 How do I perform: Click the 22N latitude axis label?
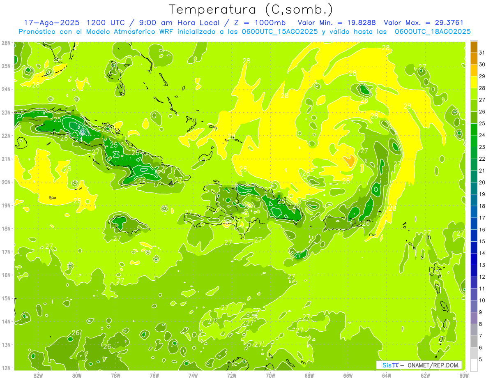[x=6, y=136]
